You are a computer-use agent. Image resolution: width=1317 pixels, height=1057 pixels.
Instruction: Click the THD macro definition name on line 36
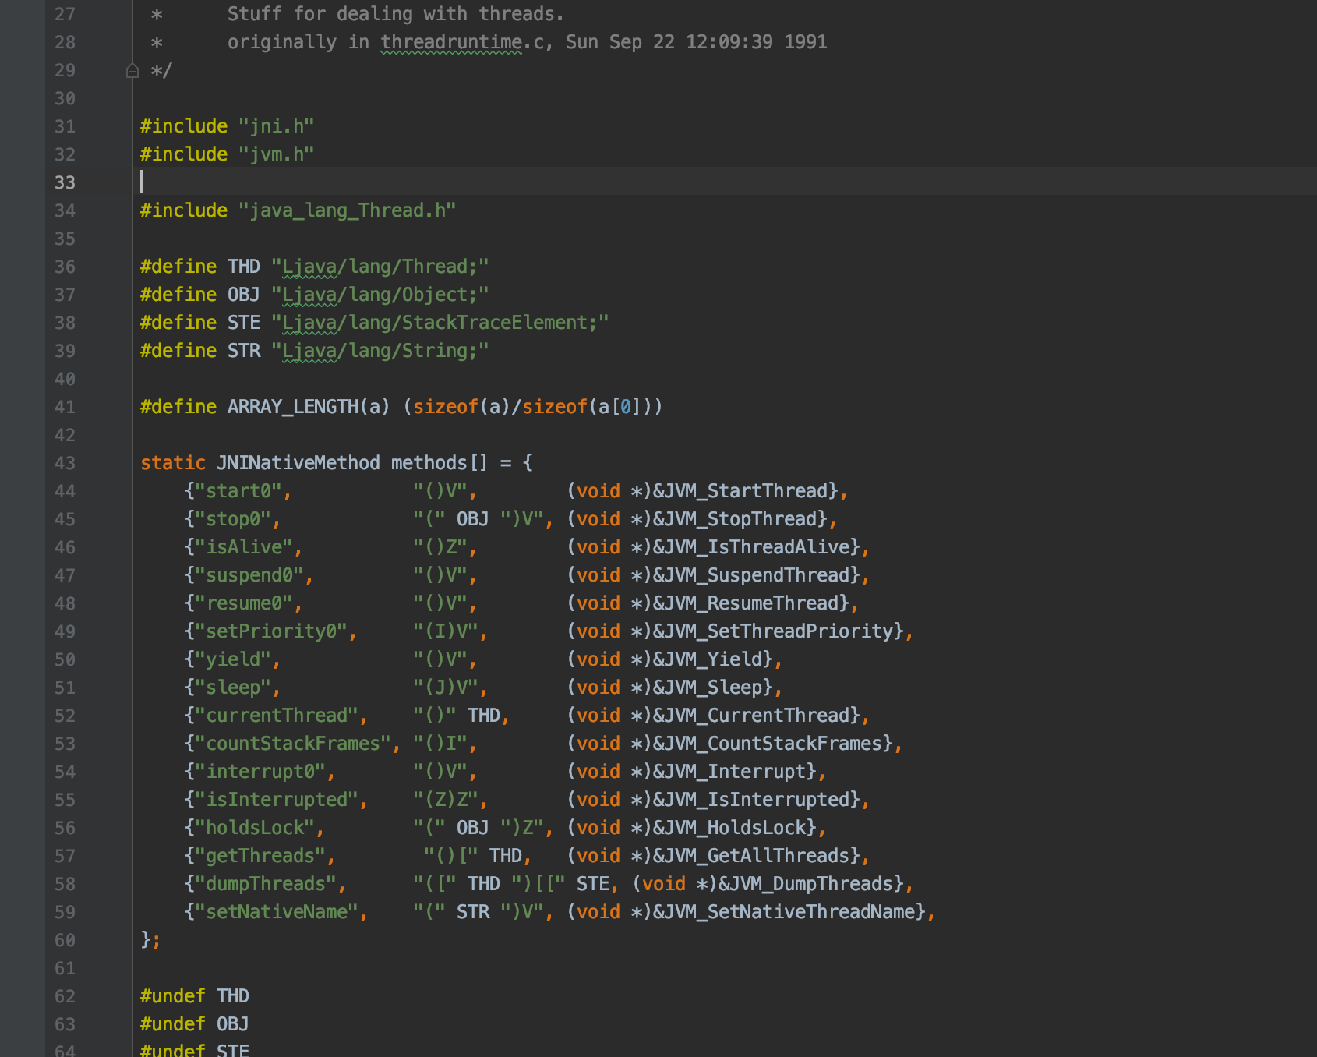pos(244,267)
